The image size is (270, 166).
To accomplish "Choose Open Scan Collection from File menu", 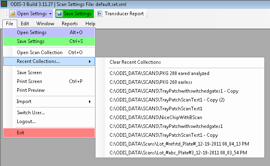I will pos(40,53).
